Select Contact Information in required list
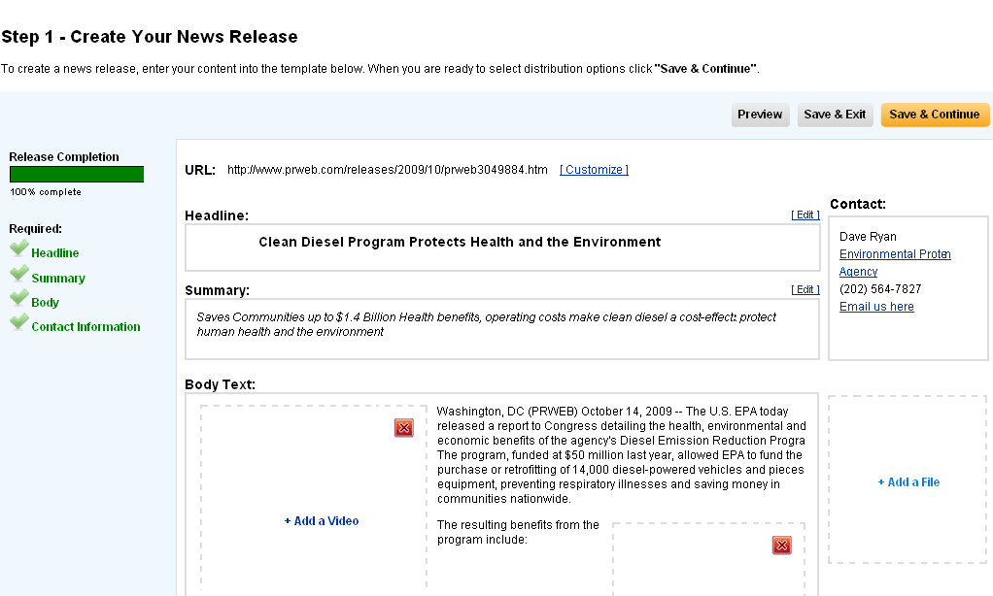 coord(86,327)
